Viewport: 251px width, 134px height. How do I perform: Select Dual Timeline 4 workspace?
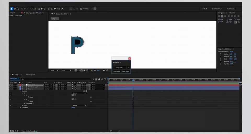coord(231,9)
